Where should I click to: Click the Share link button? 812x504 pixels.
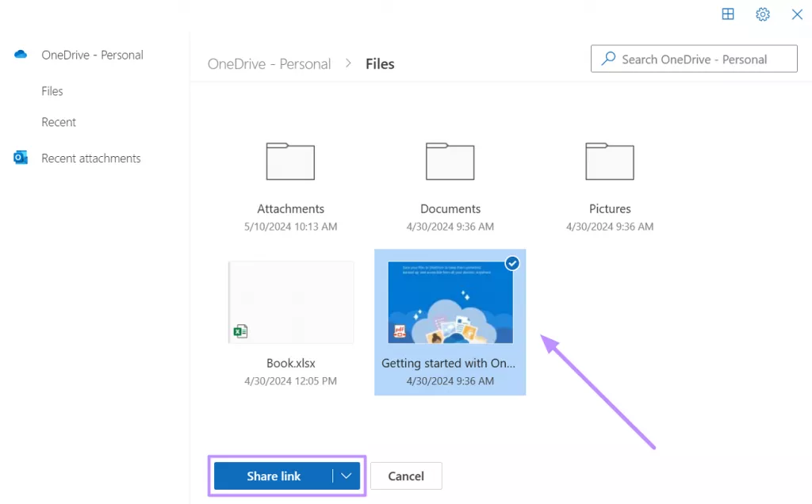[x=274, y=475]
